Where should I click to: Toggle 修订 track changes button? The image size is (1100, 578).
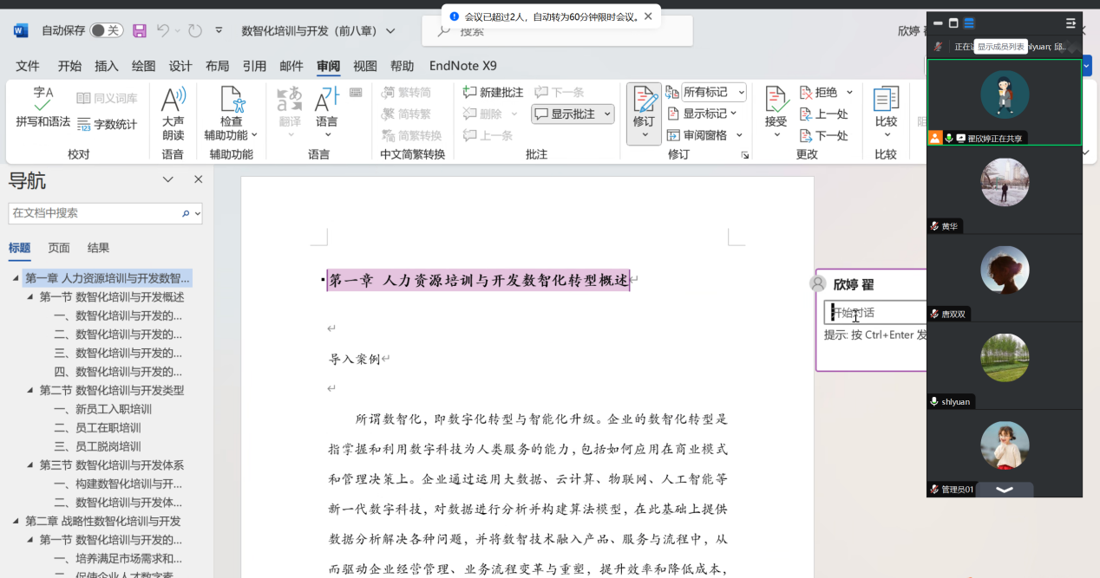[644, 111]
